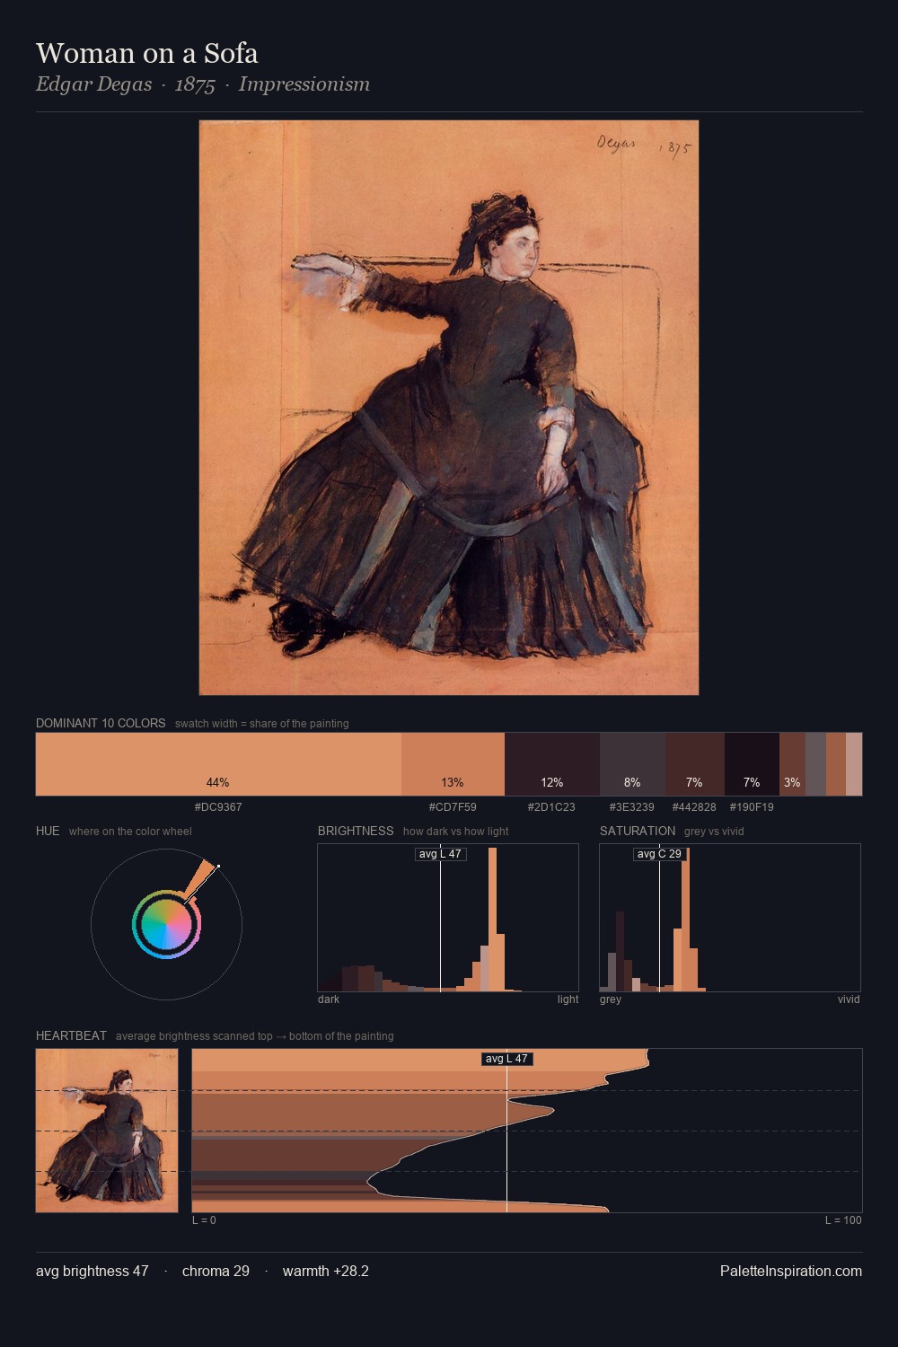Click "avg L 47" in the Heartbeat chart
The height and width of the screenshot is (1347, 898).
507,1059
